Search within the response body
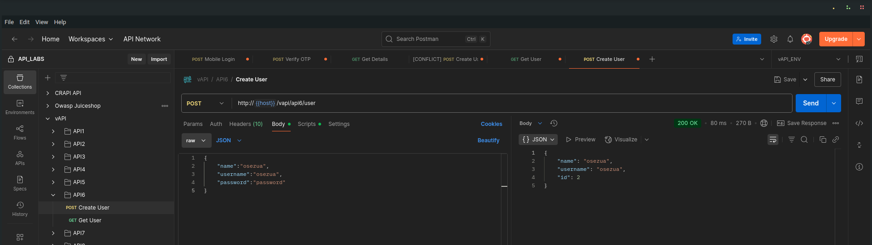The width and height of the screenshot is (872, 245). [804, 140]
